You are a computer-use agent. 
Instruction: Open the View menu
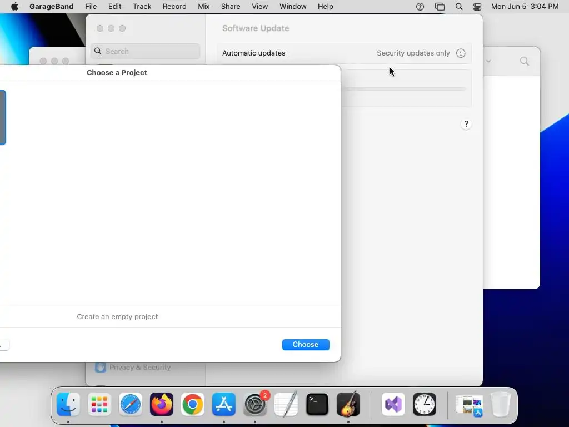[260, 6]
